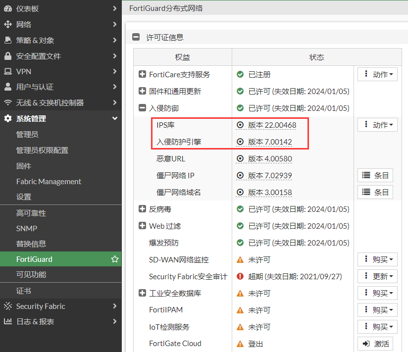Collapse the 入侵防御 row

[142, 108]
